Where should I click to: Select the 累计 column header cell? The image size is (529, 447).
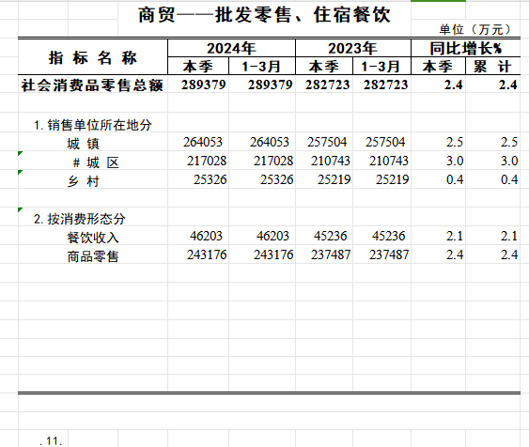coord(493,66)
